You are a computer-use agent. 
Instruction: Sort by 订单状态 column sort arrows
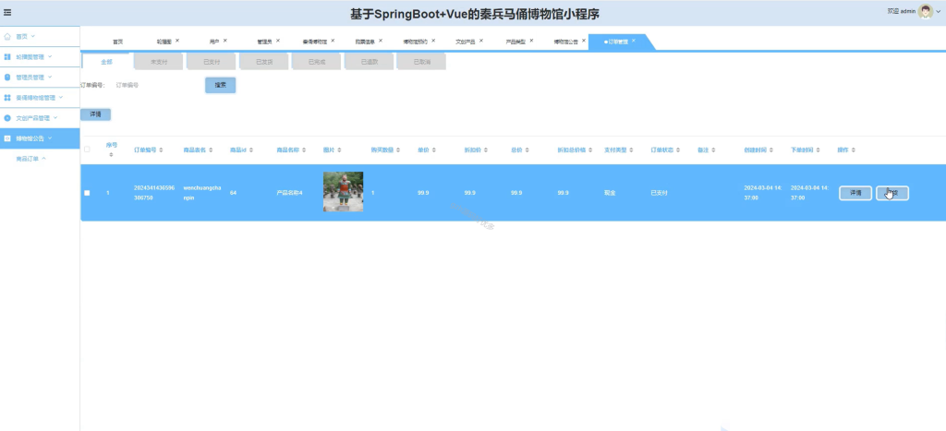pyautogui.click(x=678, y=150)
